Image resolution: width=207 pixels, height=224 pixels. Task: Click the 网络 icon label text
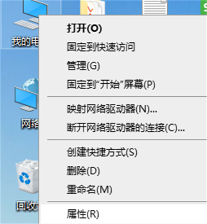[30, 124]
